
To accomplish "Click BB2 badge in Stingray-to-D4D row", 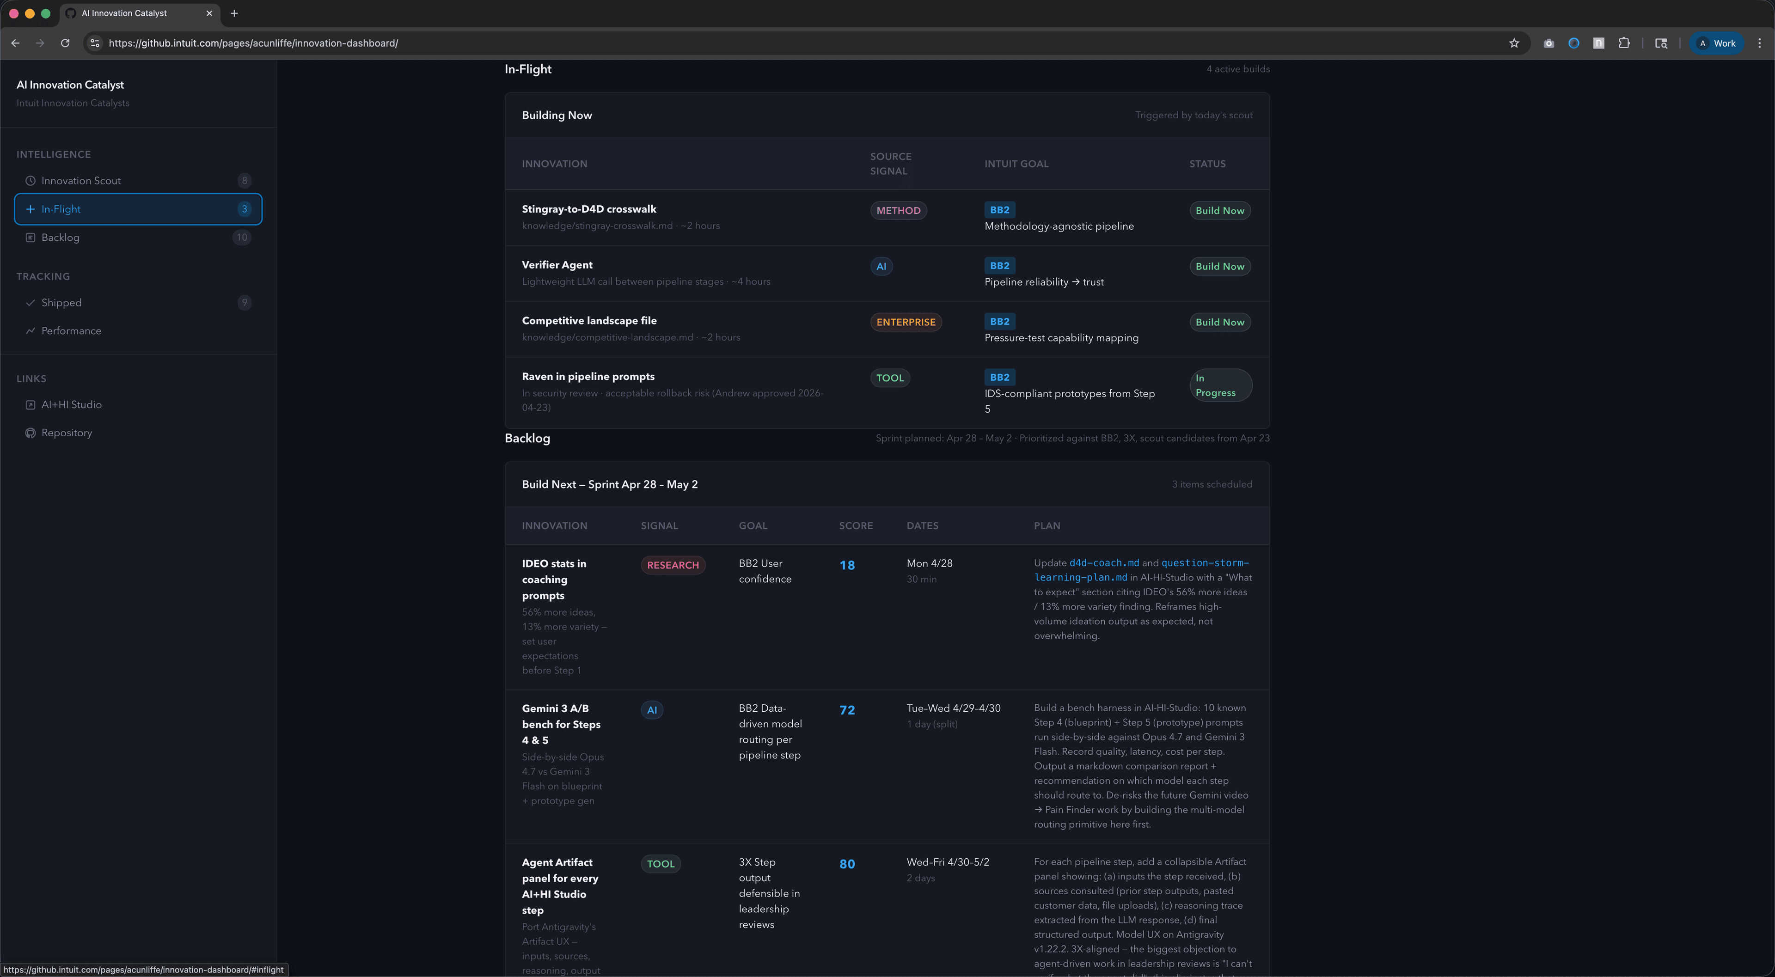I will coord(999,209).
